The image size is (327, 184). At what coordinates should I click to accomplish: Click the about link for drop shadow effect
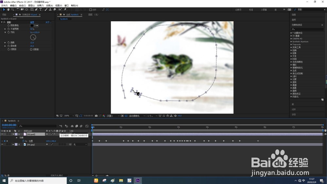click(48, 22)
